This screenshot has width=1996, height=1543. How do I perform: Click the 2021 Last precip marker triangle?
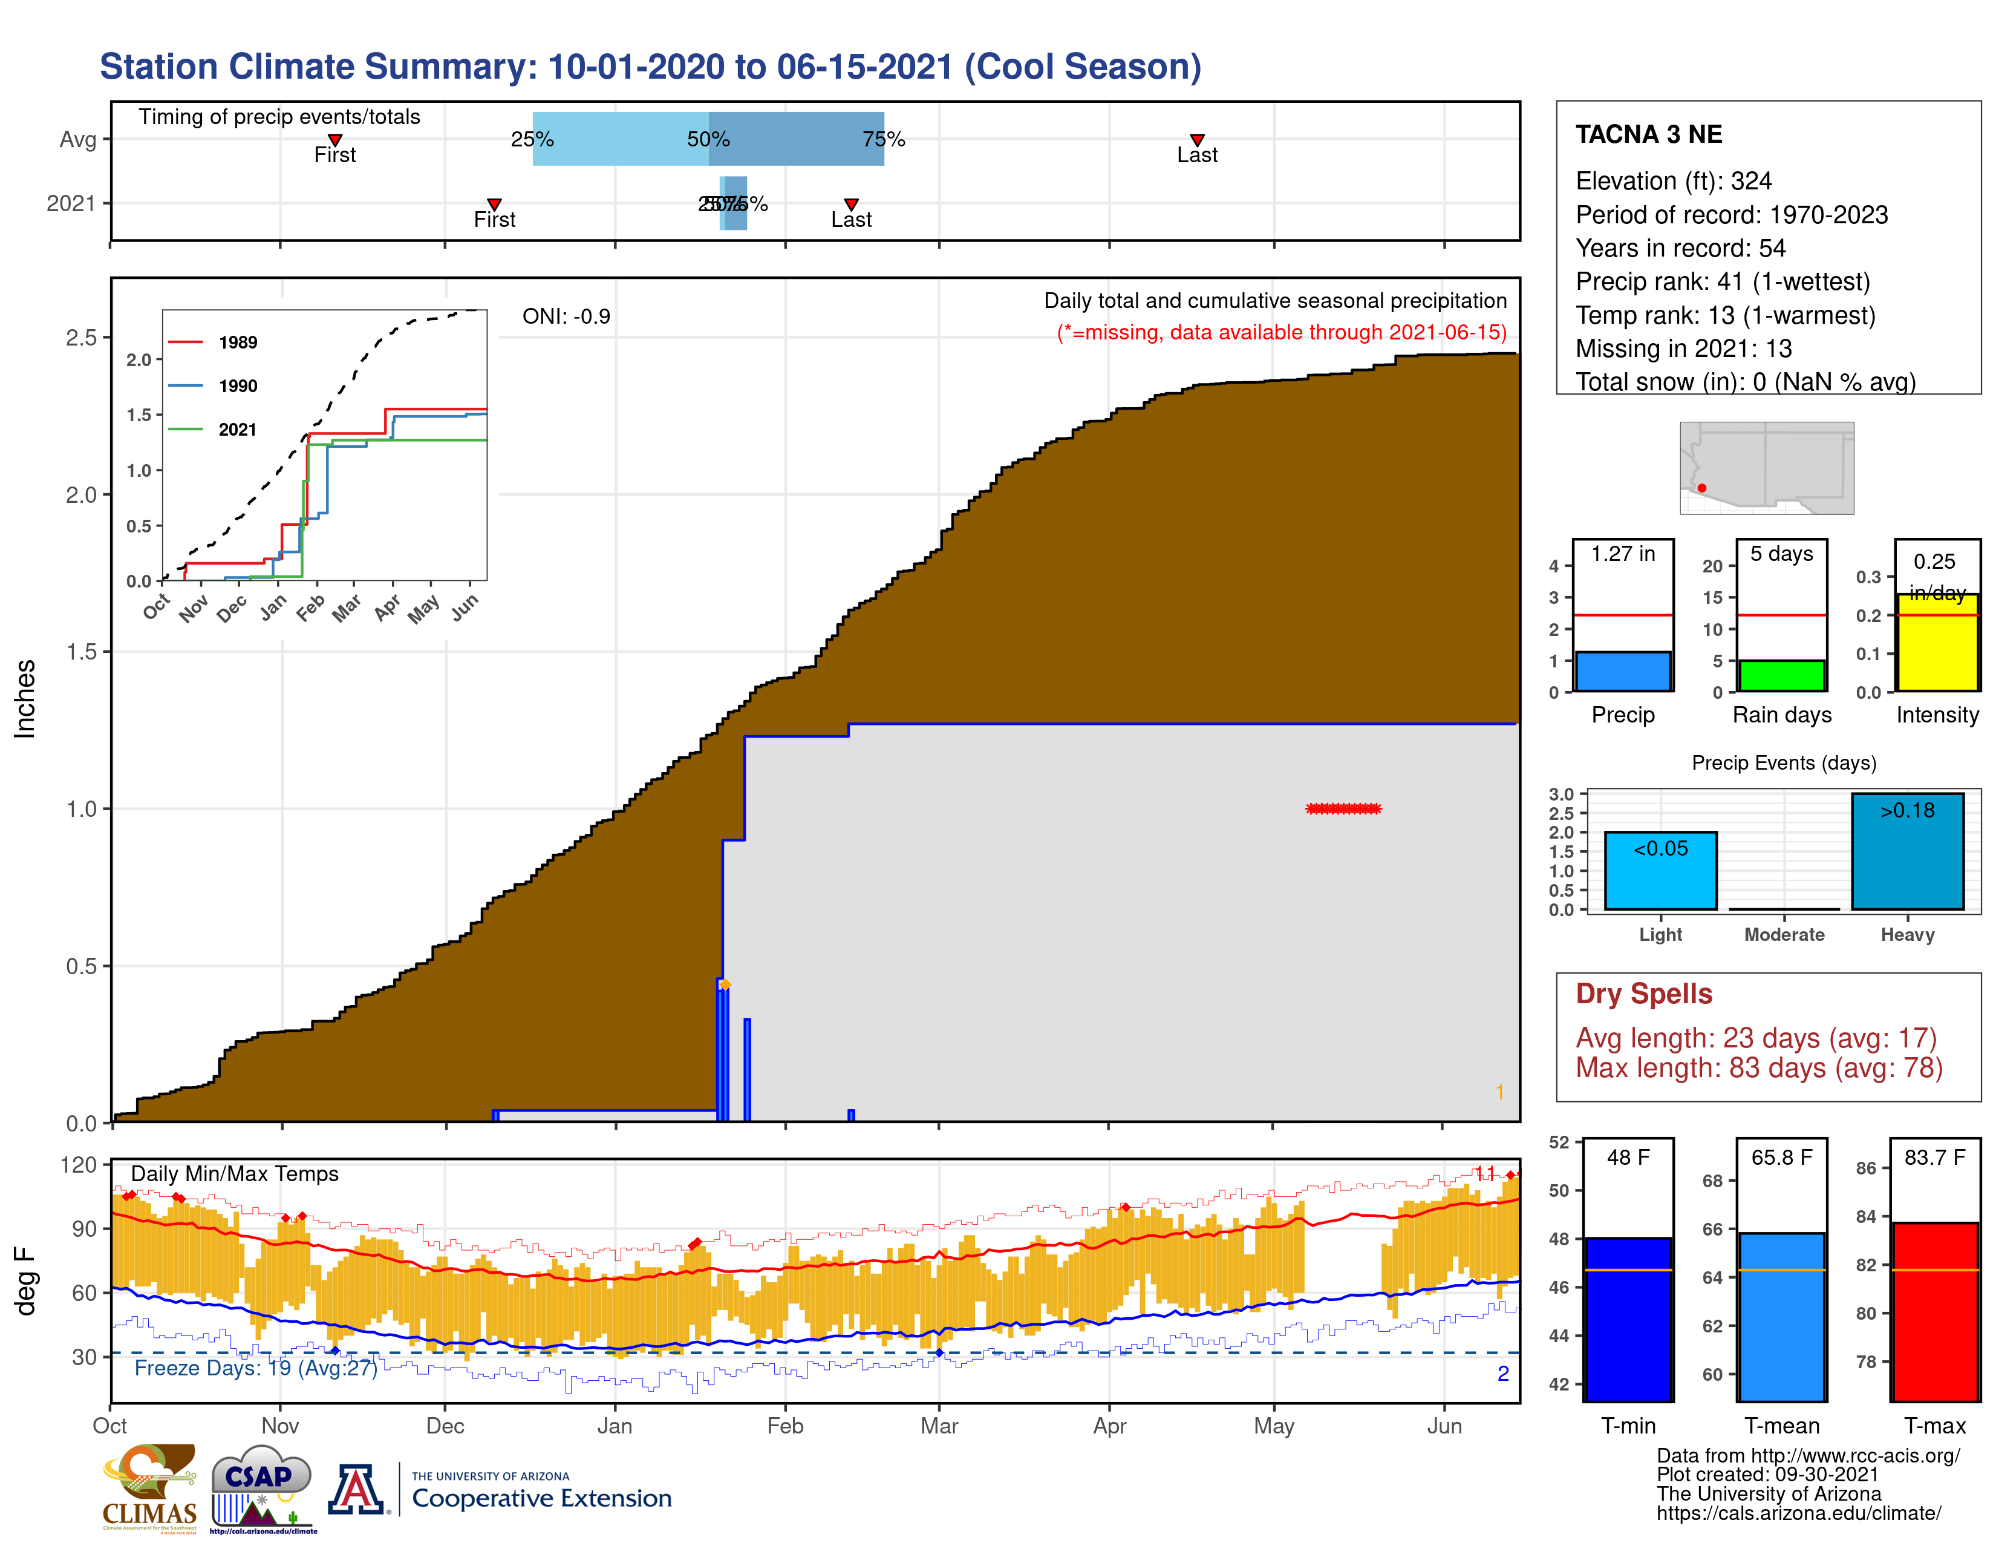[x=851, y=204]
